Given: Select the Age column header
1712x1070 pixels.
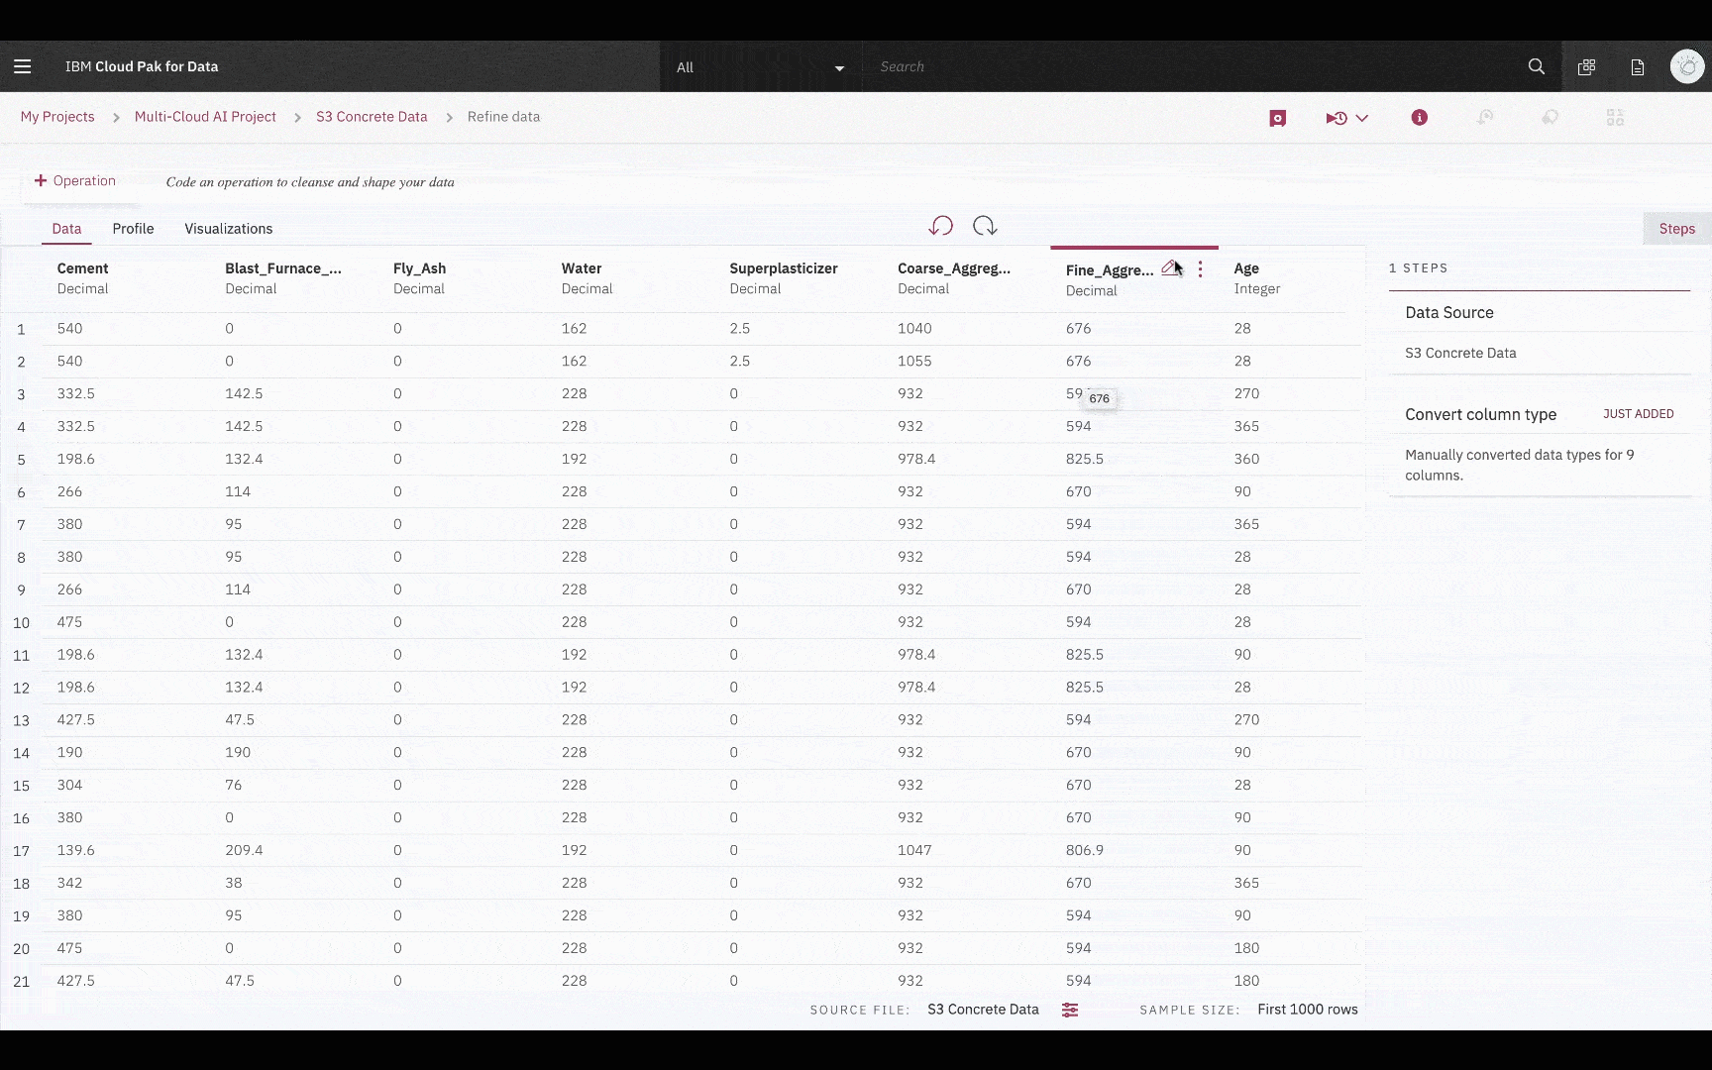Looking at the screenshot, I should [1246, 268].
